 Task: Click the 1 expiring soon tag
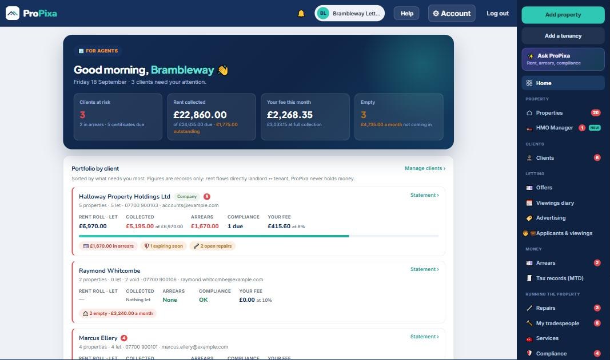click(164, 246)
